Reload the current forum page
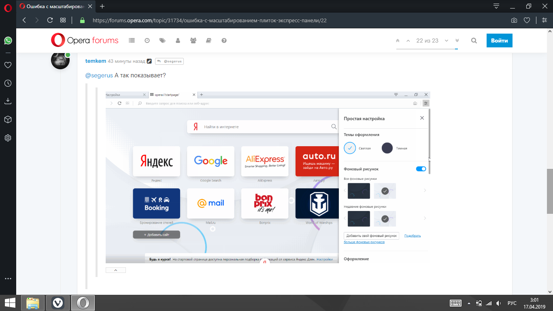 tap(50, 20)
